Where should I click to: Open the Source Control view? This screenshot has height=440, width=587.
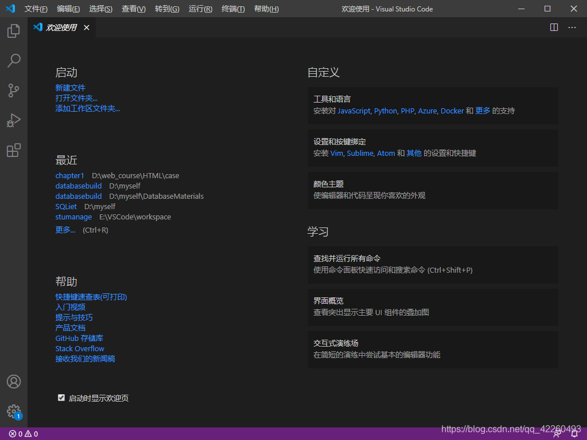tap(14, 90)
